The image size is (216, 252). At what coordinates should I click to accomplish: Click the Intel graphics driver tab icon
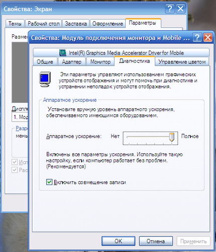[x=63, y=53]
